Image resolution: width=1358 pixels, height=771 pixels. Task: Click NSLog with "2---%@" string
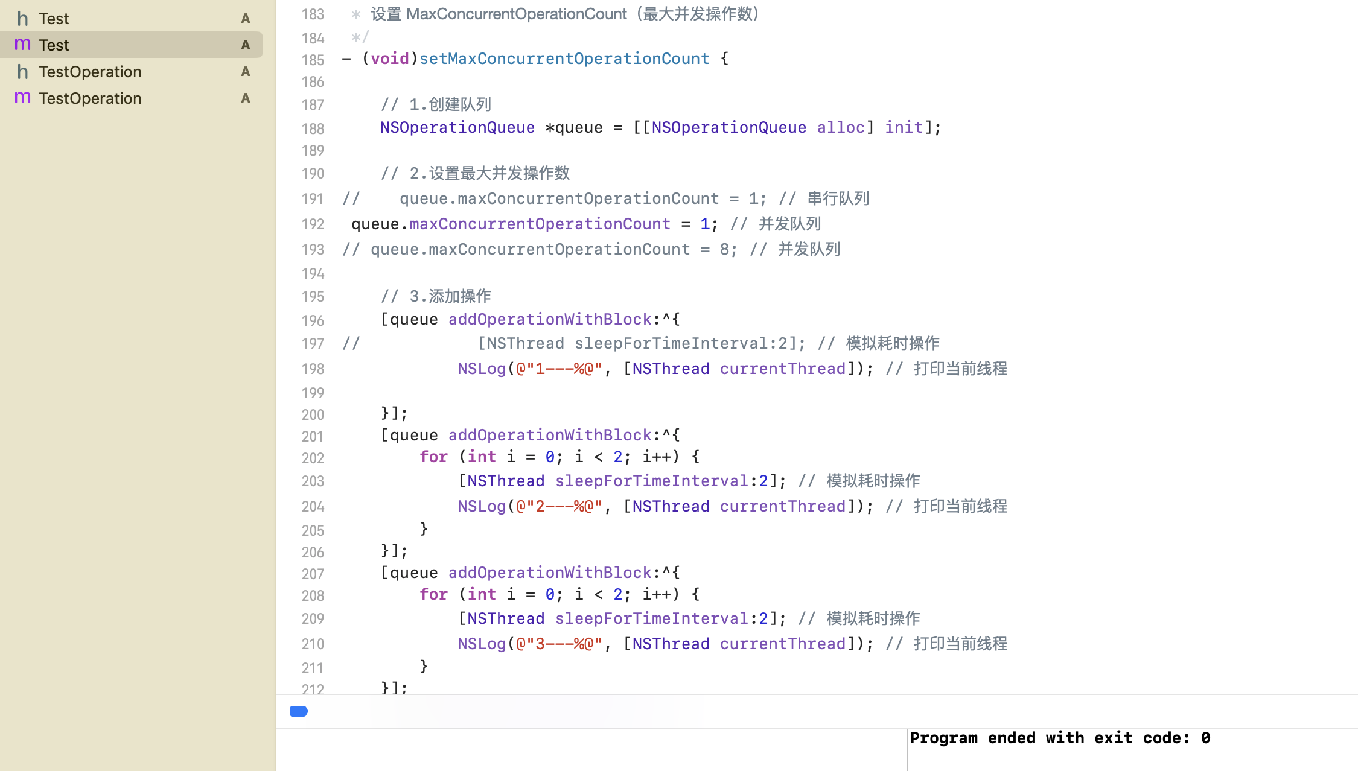coord(665,506)
